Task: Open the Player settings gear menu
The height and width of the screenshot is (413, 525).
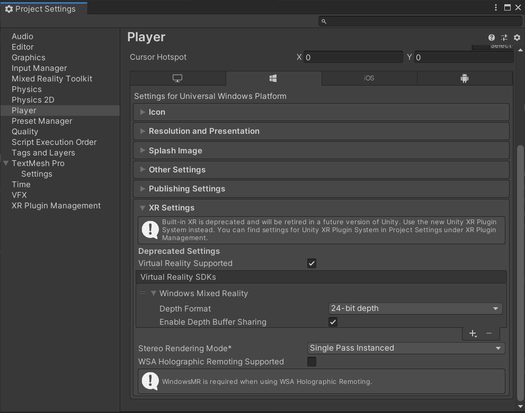Action: (517, 38)
